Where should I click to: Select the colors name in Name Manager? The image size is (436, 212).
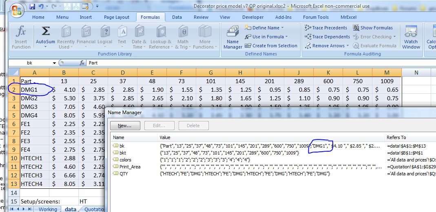[125, 160]
